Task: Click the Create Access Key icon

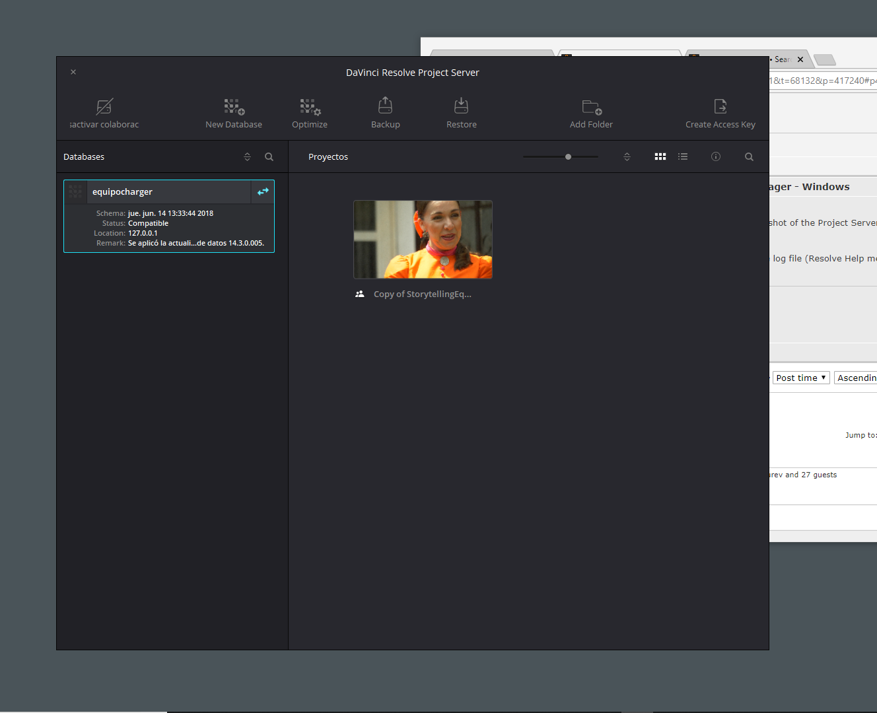Action: click(720, 106)
